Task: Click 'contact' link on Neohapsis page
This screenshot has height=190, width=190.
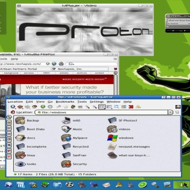Action: click(x=99, y=73)
